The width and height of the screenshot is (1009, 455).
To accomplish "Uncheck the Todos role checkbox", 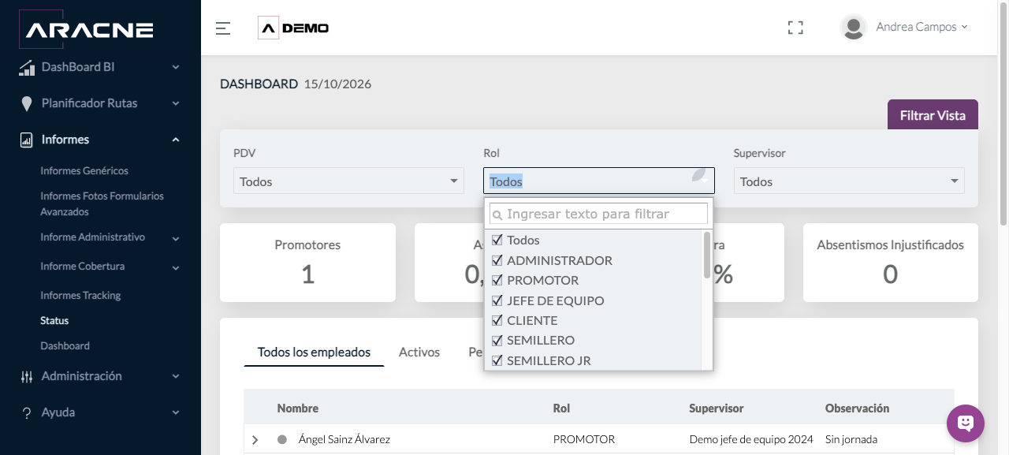I will tap(497, 241).
